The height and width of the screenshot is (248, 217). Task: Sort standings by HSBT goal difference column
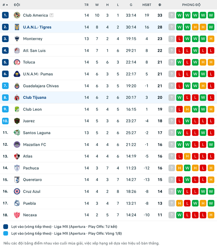(x=147, y=5)
